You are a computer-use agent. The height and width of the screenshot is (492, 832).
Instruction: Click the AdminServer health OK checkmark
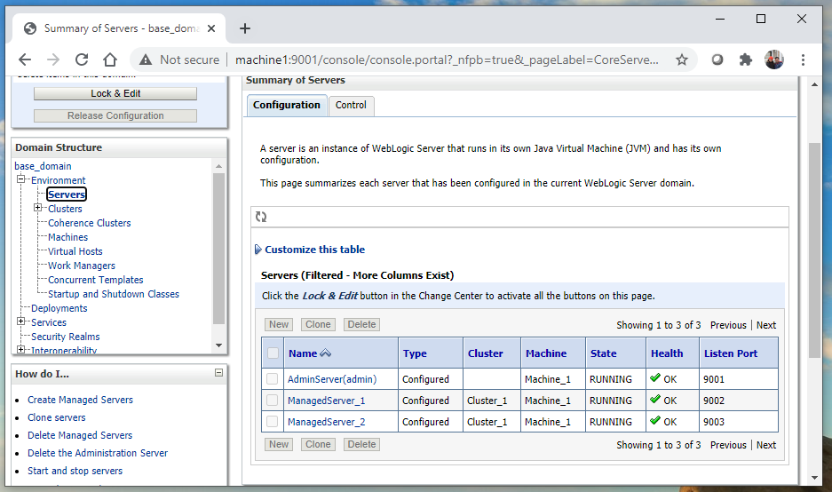tap(655, 378)
